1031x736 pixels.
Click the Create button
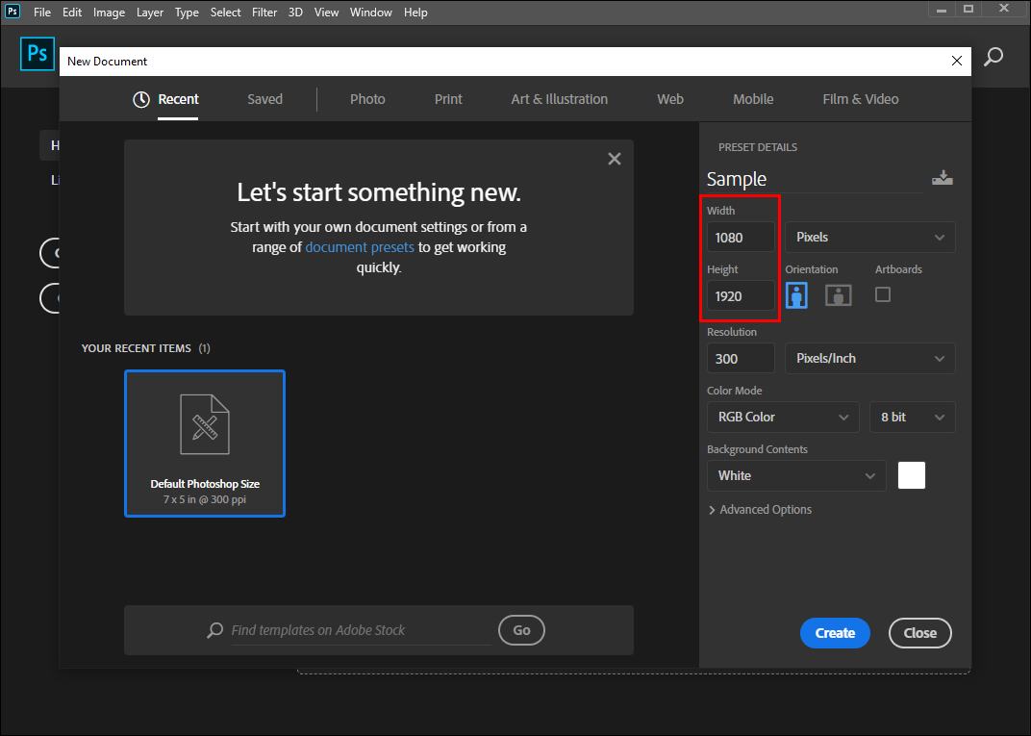[835, 633]
